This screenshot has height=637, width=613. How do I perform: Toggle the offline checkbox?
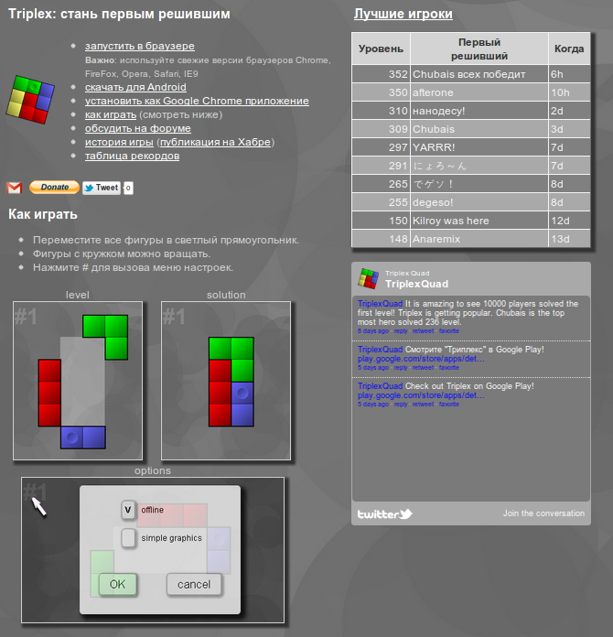(128, 510)
